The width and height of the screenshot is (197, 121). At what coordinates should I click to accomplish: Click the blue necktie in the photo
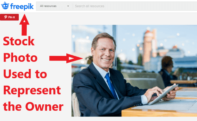(x=111, y=86)
